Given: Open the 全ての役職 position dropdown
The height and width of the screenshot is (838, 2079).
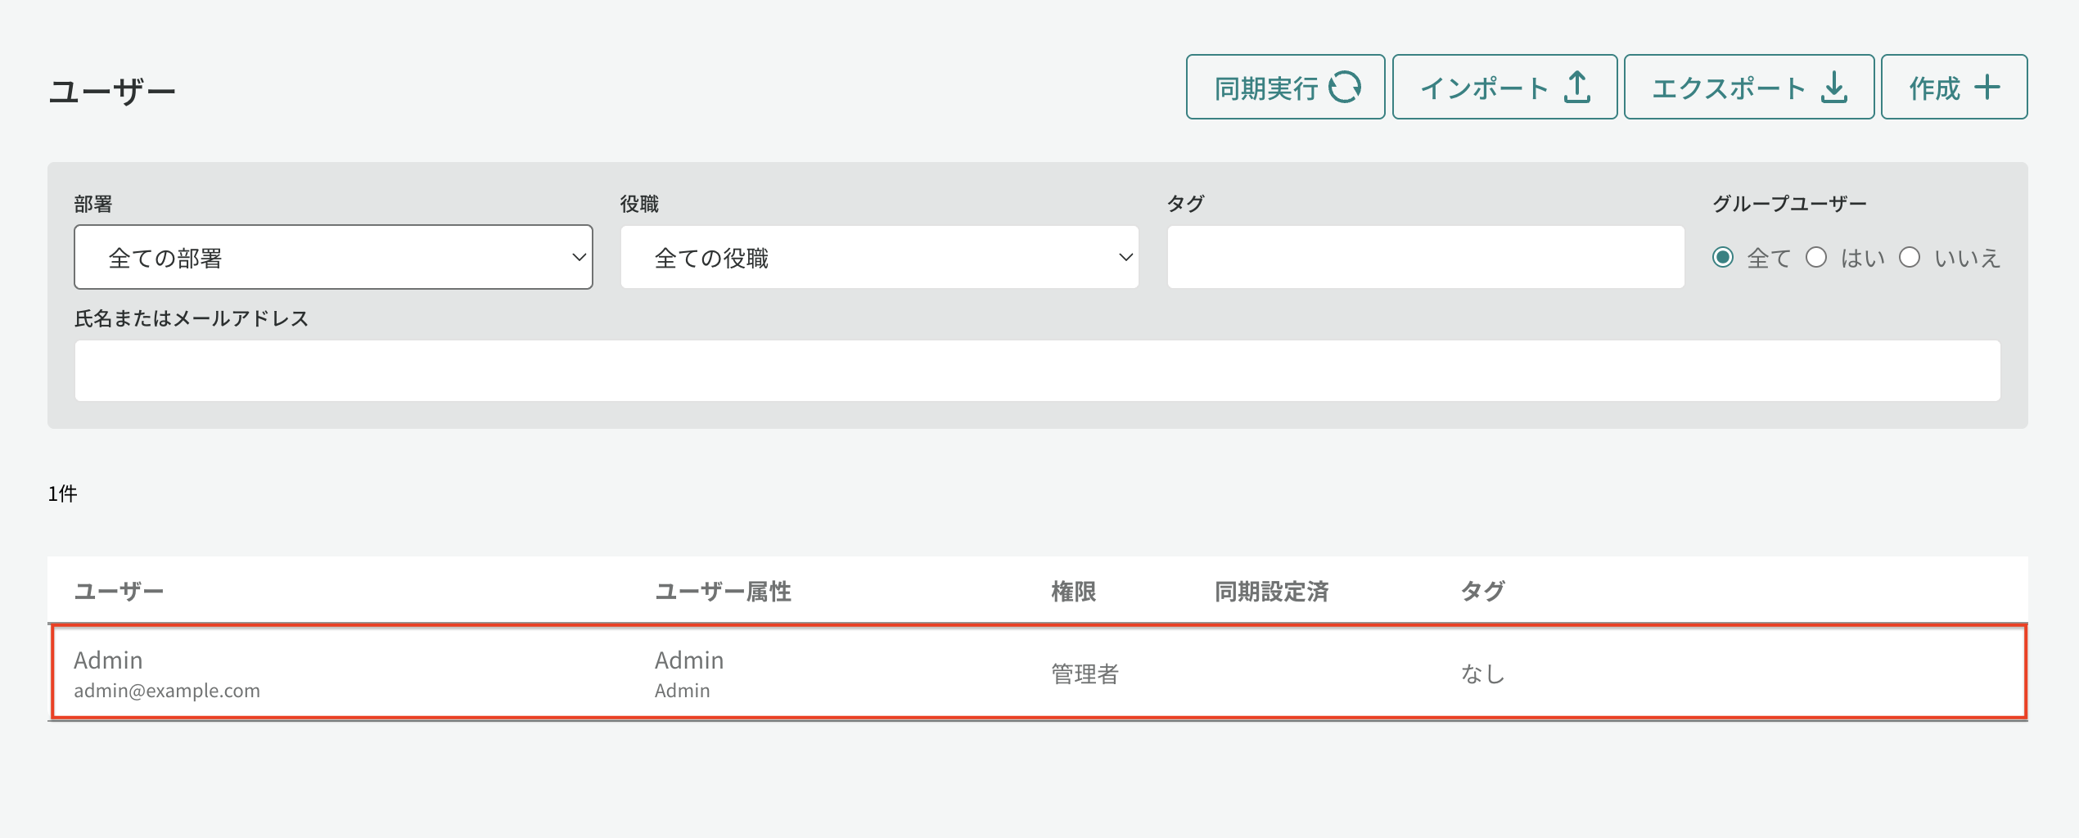Looking at the screenshot, I should point(879,257).
